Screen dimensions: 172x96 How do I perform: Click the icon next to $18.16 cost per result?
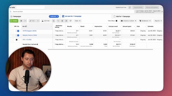pos(120,35)
